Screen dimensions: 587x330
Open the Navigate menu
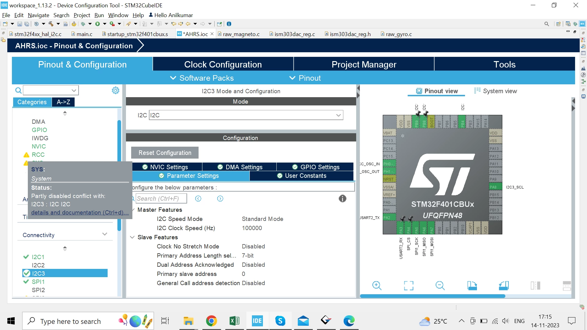point(39,15)
